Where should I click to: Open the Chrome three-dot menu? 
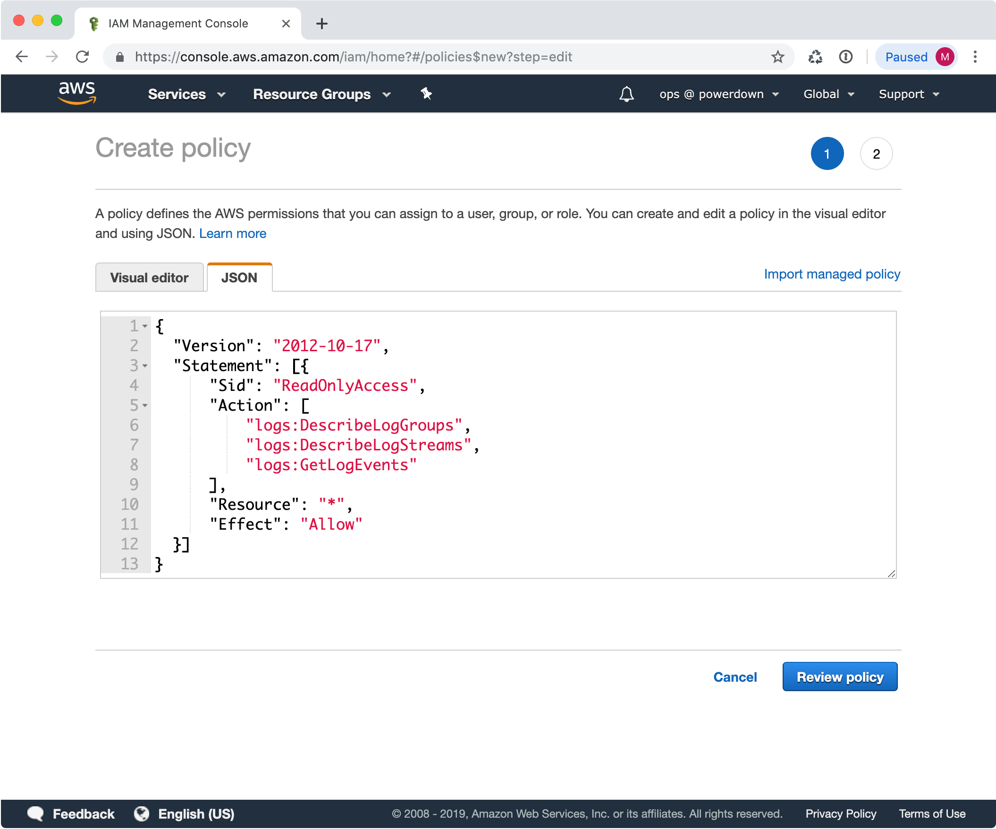[x=975, y=57]
